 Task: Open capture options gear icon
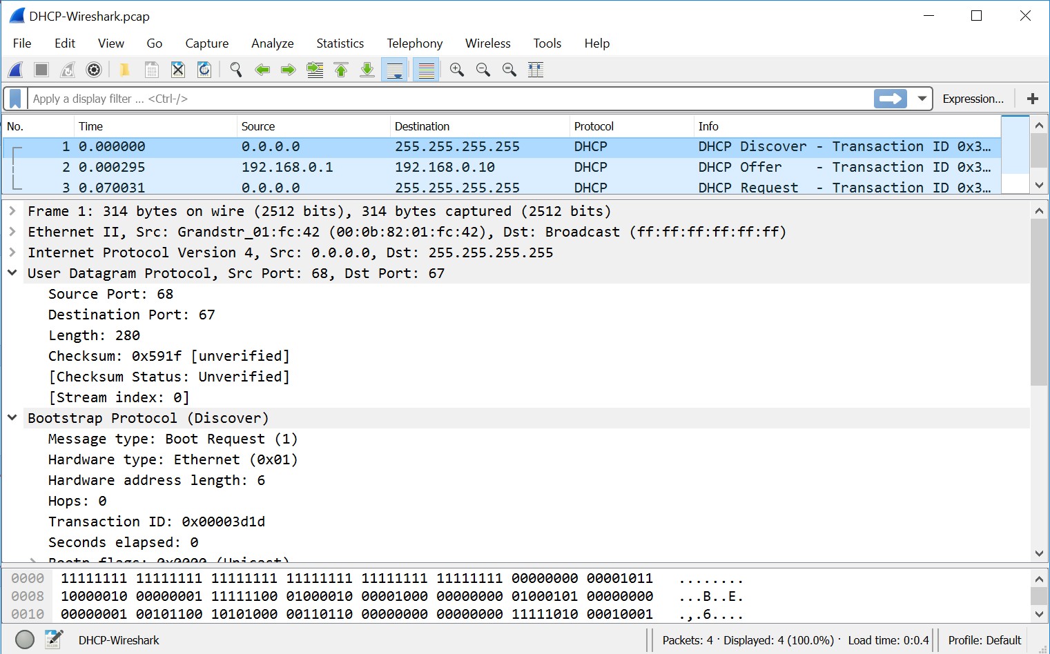coord(94,70)
